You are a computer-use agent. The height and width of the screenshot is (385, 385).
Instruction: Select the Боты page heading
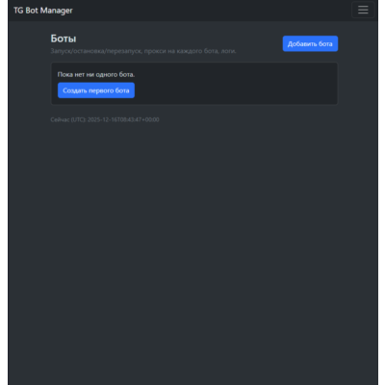(x=64, y=38)
